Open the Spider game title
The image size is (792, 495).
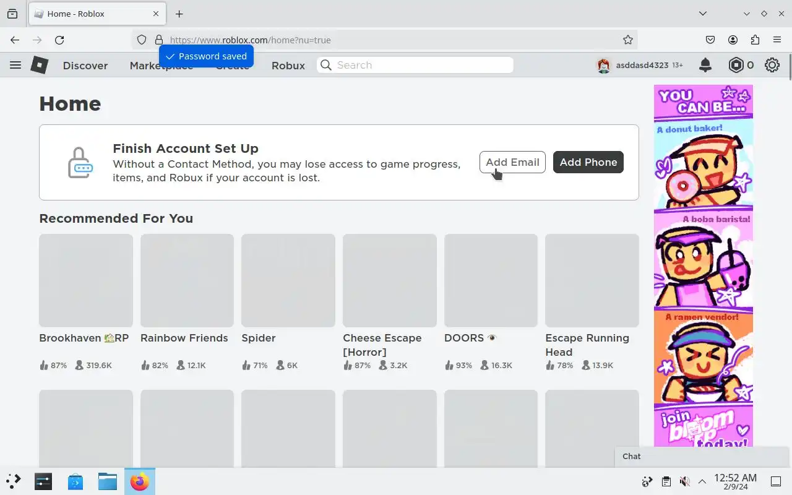pyautogui.click(x=259, y=338)
